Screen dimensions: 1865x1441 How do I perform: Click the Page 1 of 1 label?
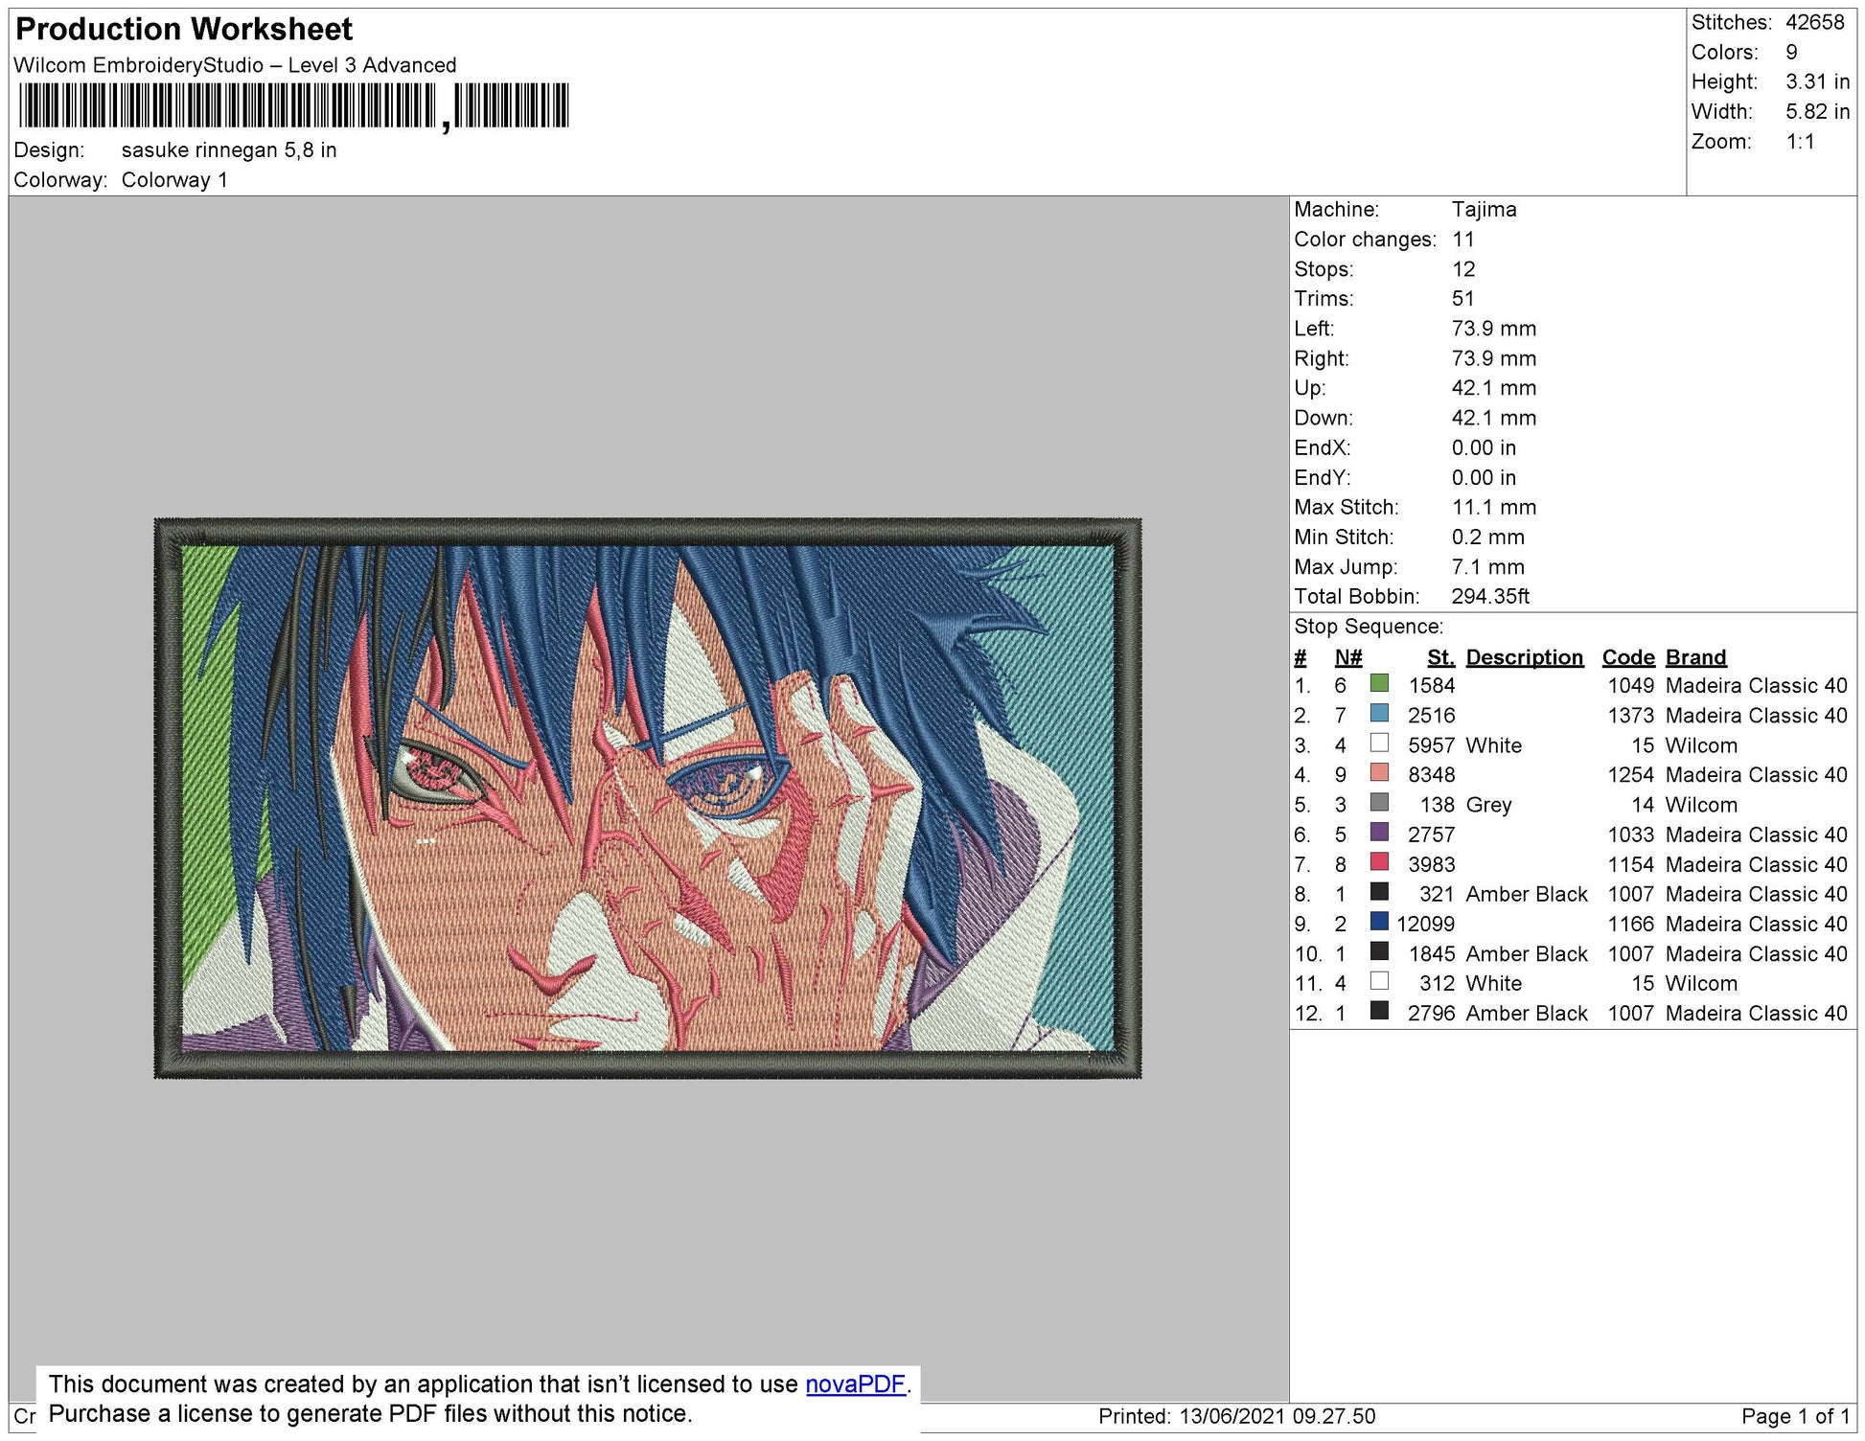click(x=1801, y=1414)
